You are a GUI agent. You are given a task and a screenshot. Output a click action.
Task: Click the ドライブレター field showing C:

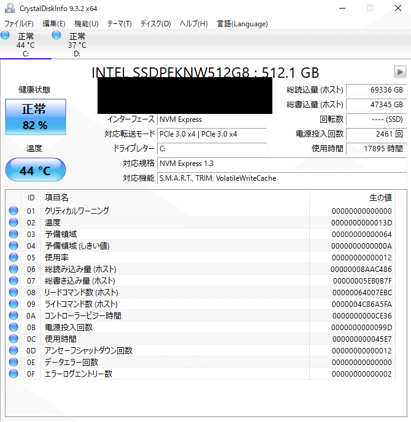tap(212, 149)
